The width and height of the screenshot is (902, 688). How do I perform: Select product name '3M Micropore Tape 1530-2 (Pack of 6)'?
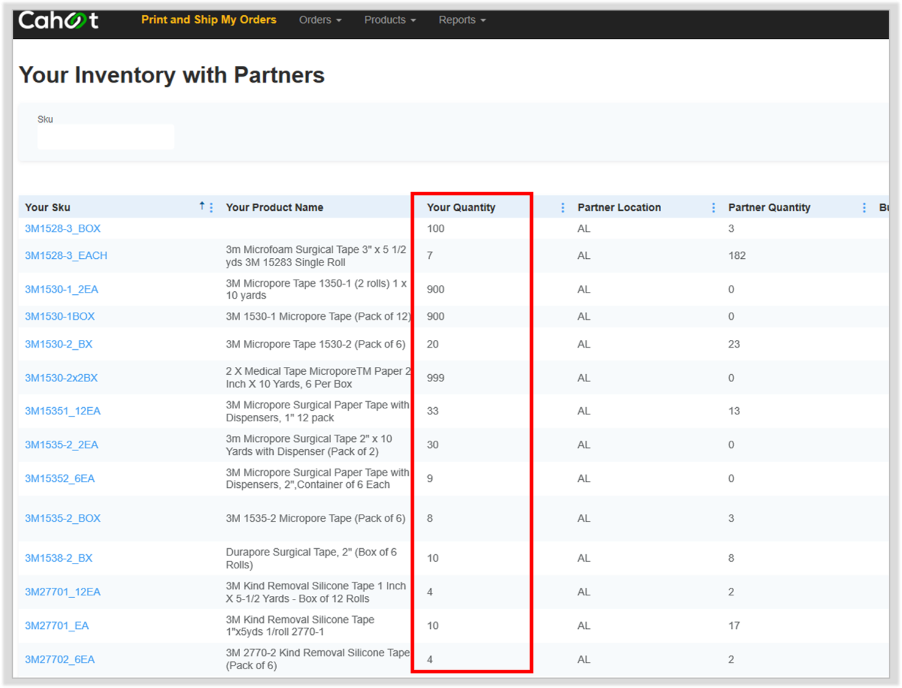click(x=315, y=344)
